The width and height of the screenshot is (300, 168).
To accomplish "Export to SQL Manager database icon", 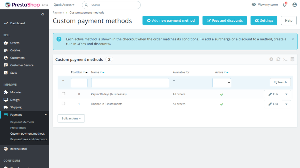I will 292,59.
